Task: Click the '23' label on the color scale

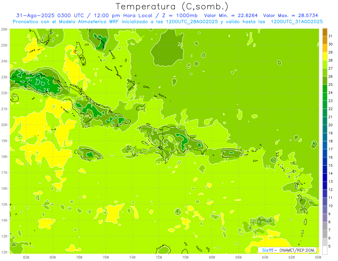Action: 330,101
